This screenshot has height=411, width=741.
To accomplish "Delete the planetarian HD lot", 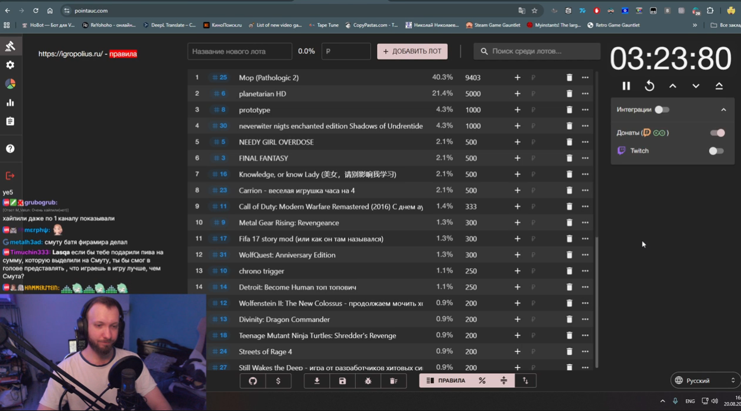I will [569, 93].
